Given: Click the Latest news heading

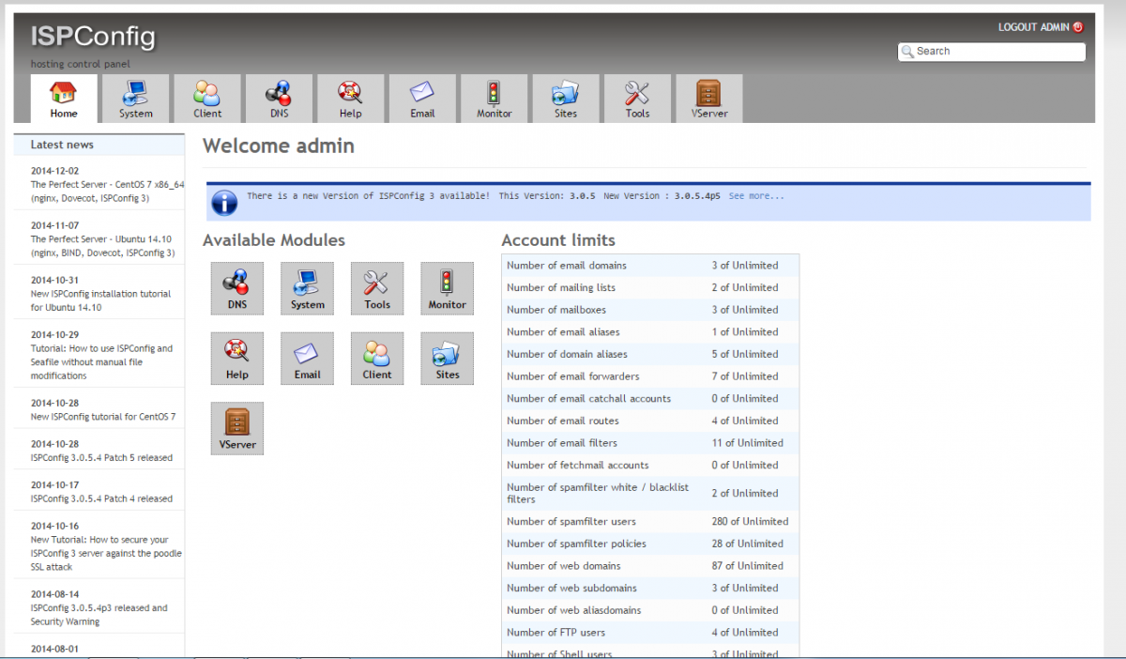Looking at the screenshot, I should click(62, 145).
